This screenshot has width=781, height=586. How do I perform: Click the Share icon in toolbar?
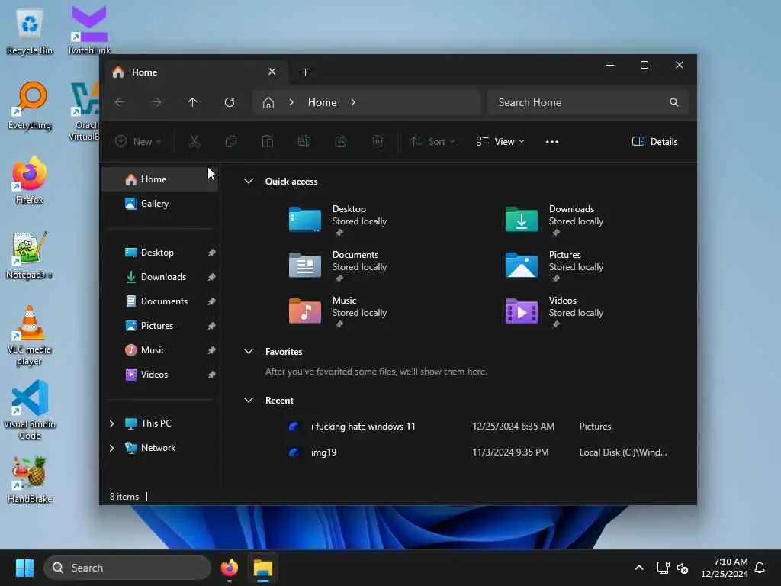[341, 142]
